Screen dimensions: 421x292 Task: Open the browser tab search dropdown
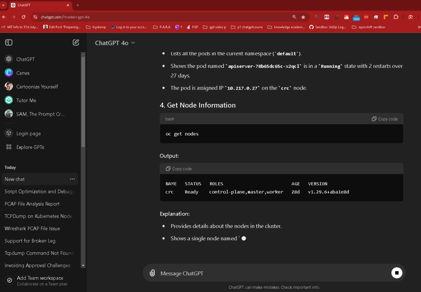pos(3,5)
